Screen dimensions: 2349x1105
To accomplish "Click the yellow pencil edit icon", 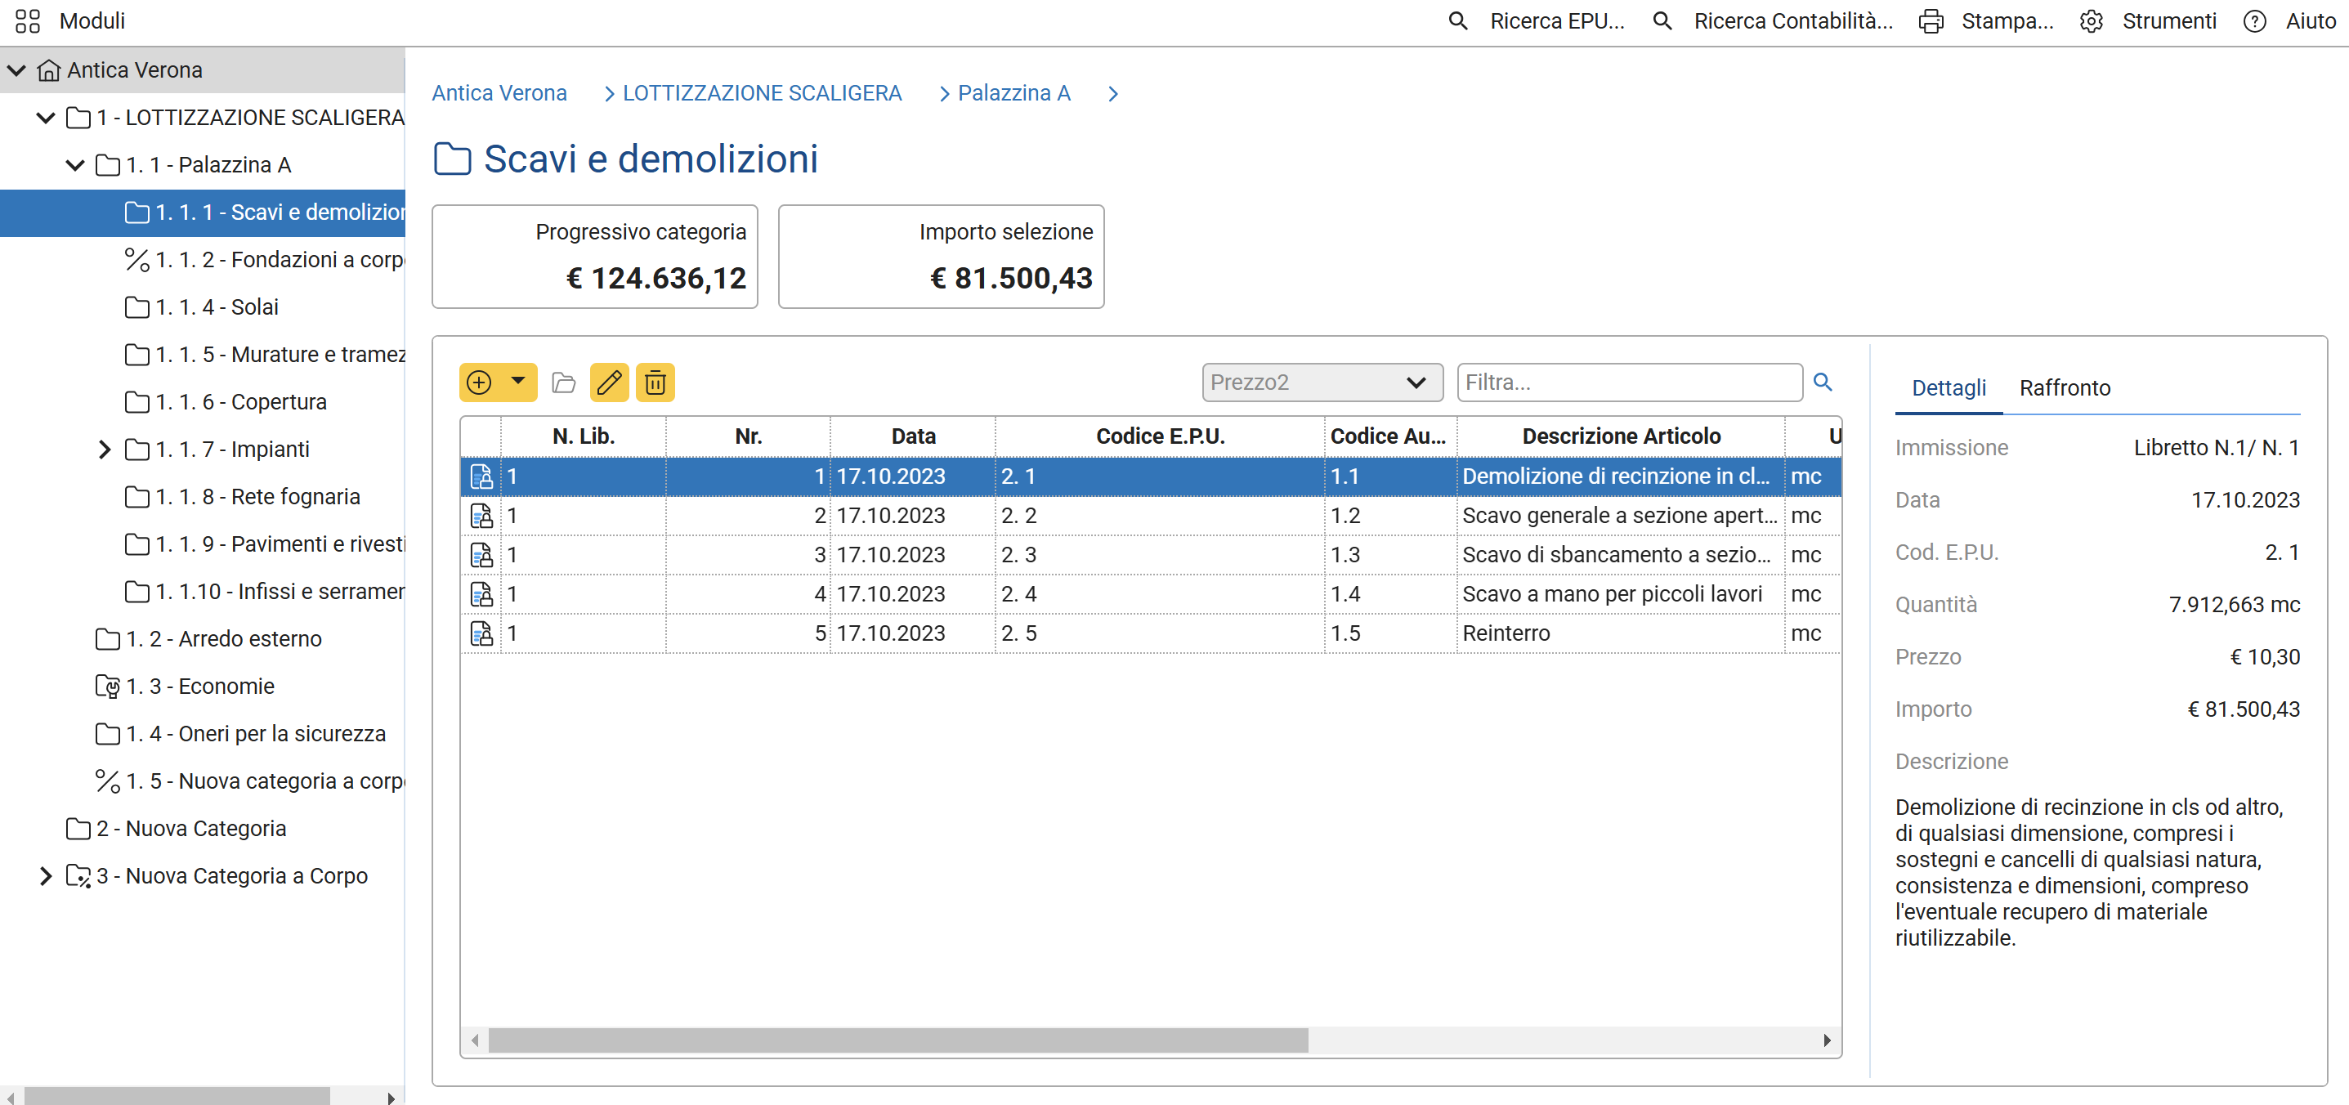I will [x=609, y=382].
